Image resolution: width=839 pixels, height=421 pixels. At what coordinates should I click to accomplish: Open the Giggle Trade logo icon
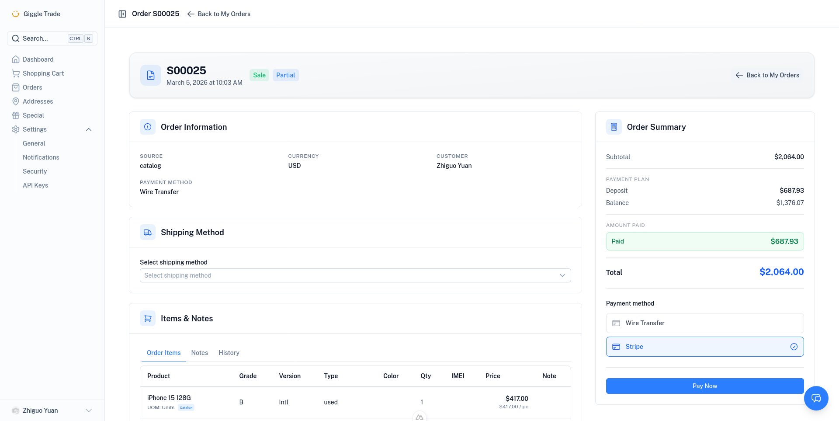pyautogui.click(x=16, y=14)
